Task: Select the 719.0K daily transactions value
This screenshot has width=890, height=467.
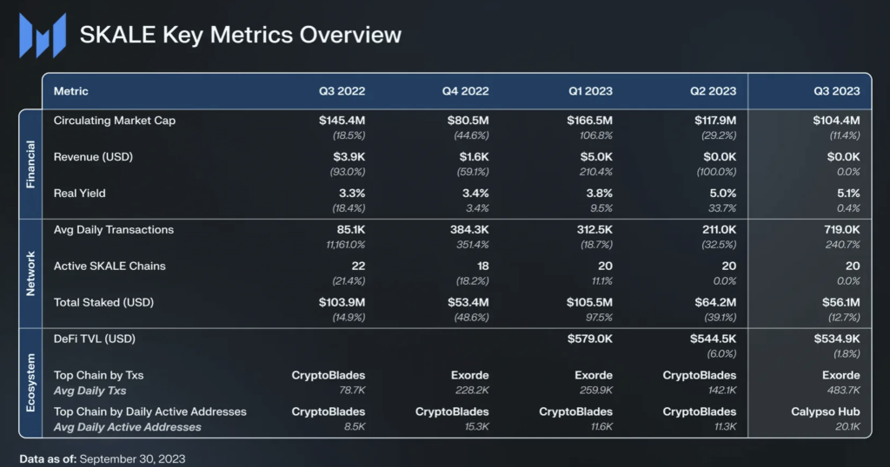Action: pos(841,230)
